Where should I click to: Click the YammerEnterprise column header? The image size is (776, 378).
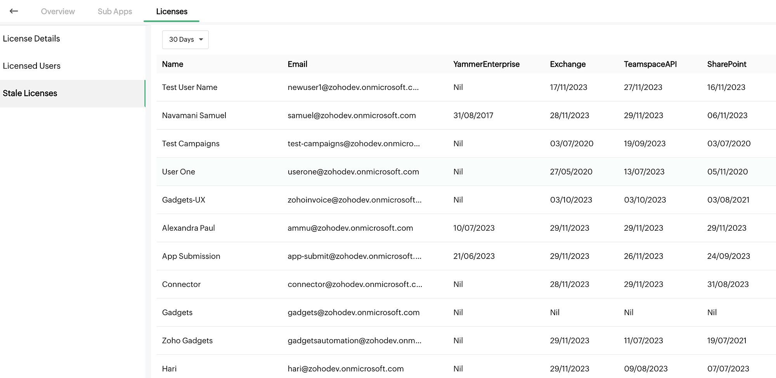(x=486, y=64)
